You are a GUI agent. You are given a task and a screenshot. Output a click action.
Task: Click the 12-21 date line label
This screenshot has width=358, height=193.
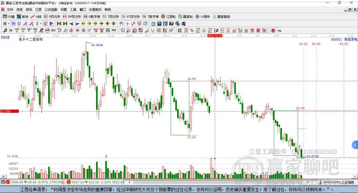pos(303,44)
